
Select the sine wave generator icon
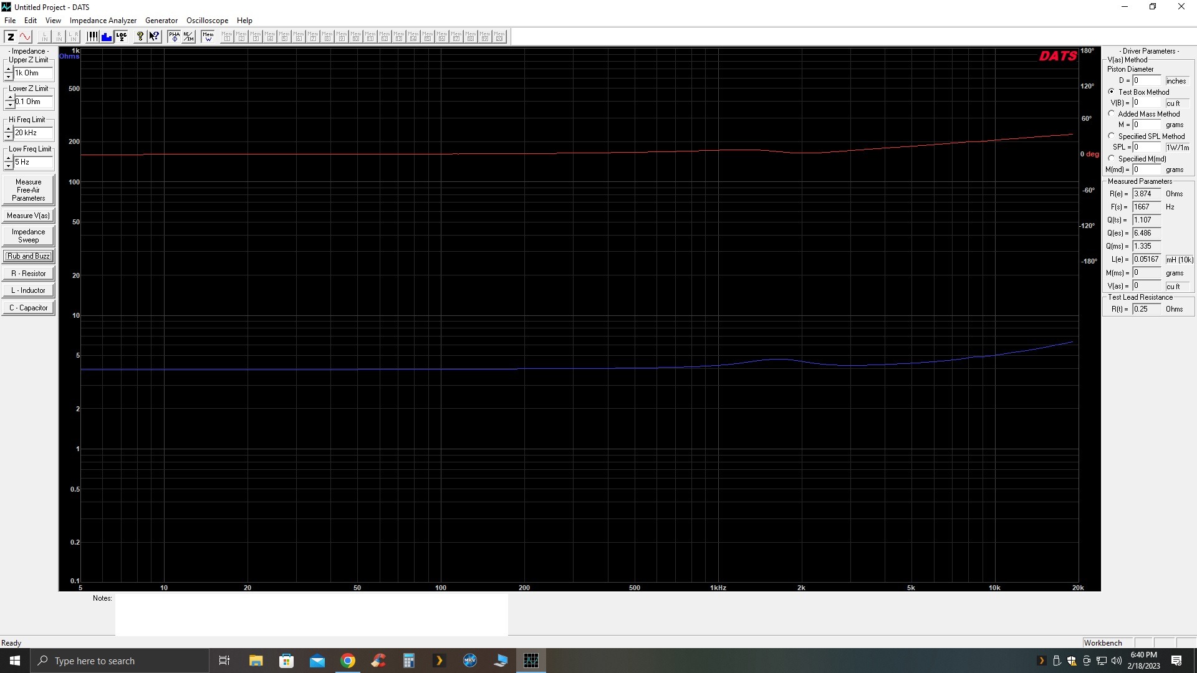click(25, 37)
